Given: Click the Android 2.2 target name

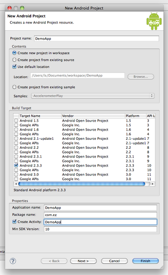Looking at the screenshot, I should click(29, 147).
